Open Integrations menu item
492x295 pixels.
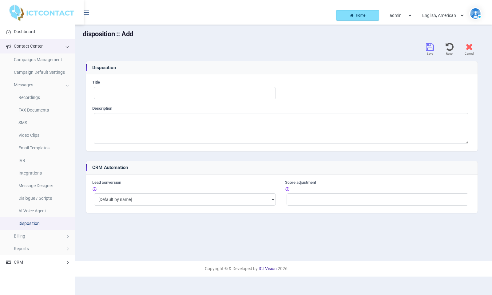point(30,173)
